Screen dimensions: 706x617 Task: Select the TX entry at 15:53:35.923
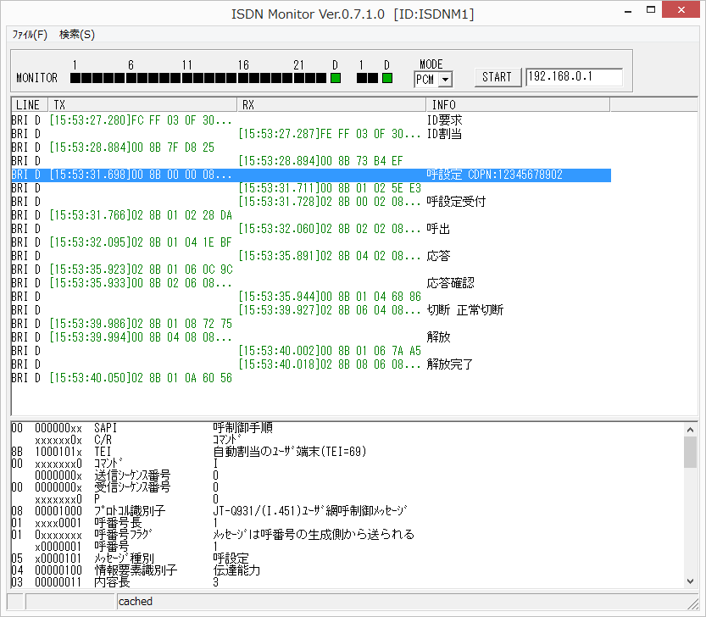[x=141, y=270]
